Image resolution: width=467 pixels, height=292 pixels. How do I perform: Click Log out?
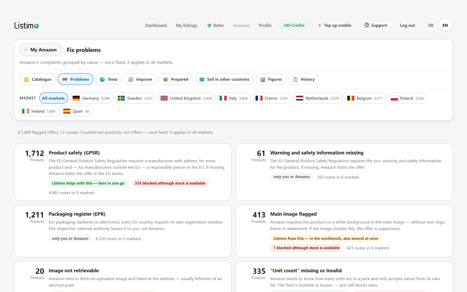coord(407,25)
